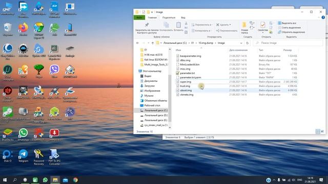Viewport: 328px width, 184px height.
Task: Open the Windows Start menu
Action: click(5, 180)
